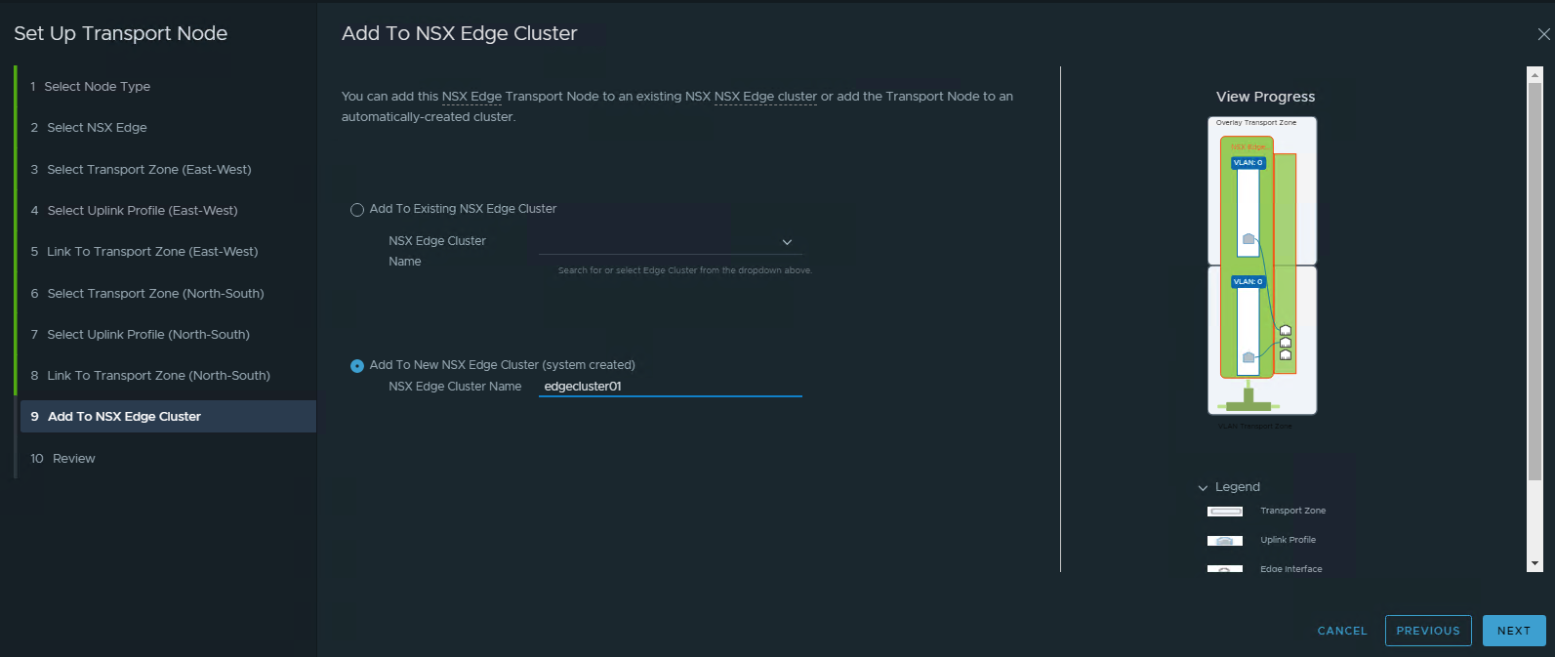Click the edgecluster01 name input field

coord(669,386)
